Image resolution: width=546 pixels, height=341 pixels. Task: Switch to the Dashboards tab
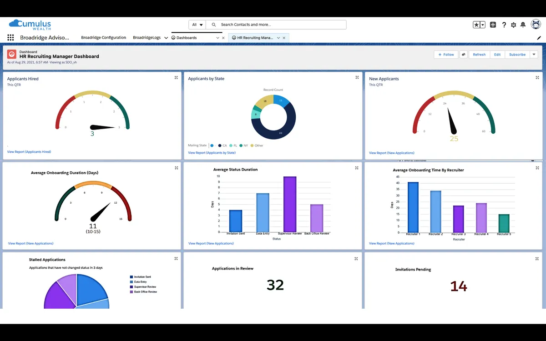(x=187, y=38)
